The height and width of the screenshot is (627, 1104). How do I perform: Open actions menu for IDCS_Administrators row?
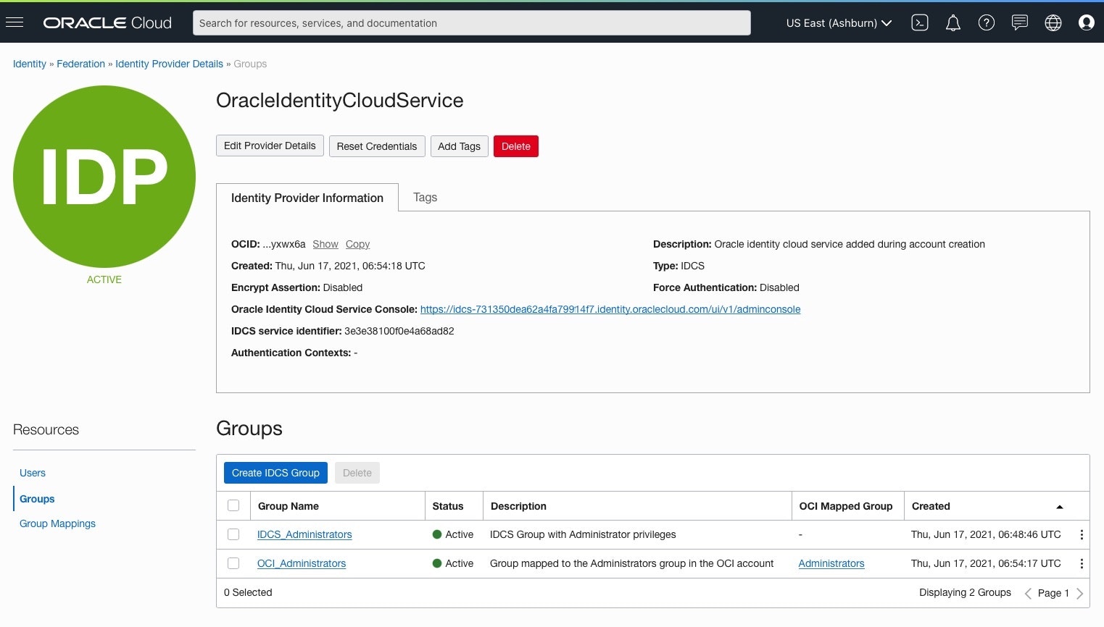pos(1082,535)
